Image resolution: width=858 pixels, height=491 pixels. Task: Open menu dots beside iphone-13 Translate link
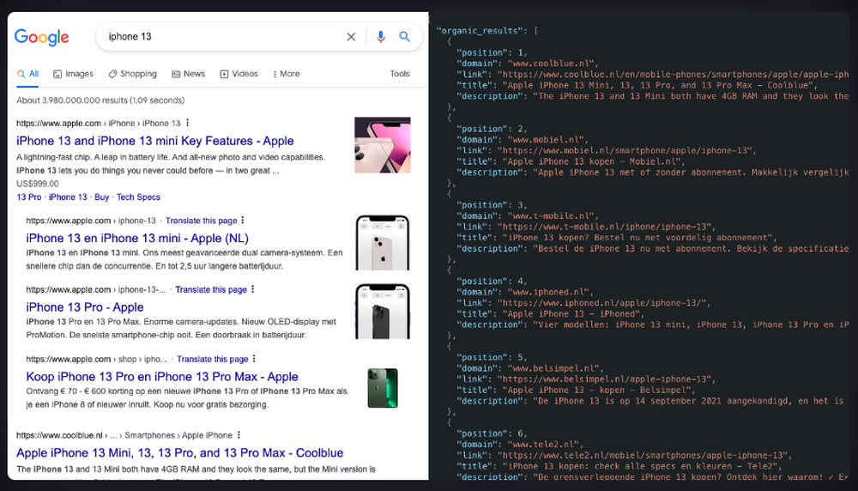[243, 220]
